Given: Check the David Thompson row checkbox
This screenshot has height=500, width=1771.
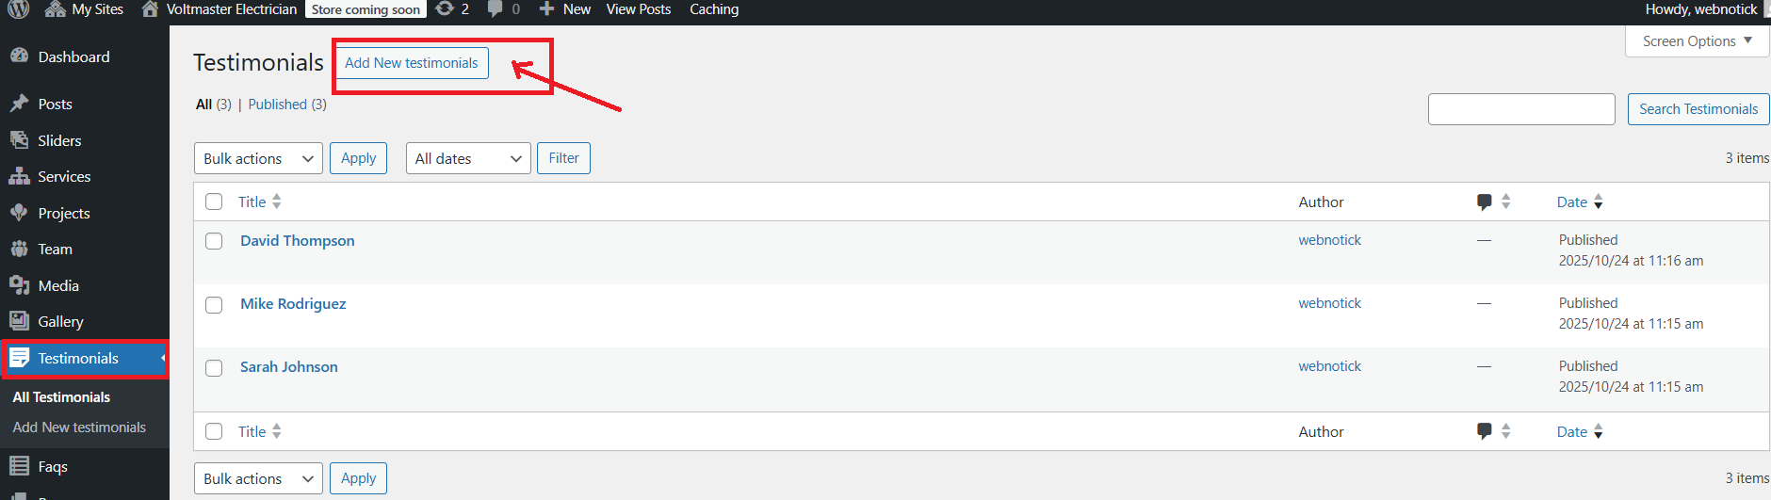Looking at the screenshot, I should click(214, 241).
